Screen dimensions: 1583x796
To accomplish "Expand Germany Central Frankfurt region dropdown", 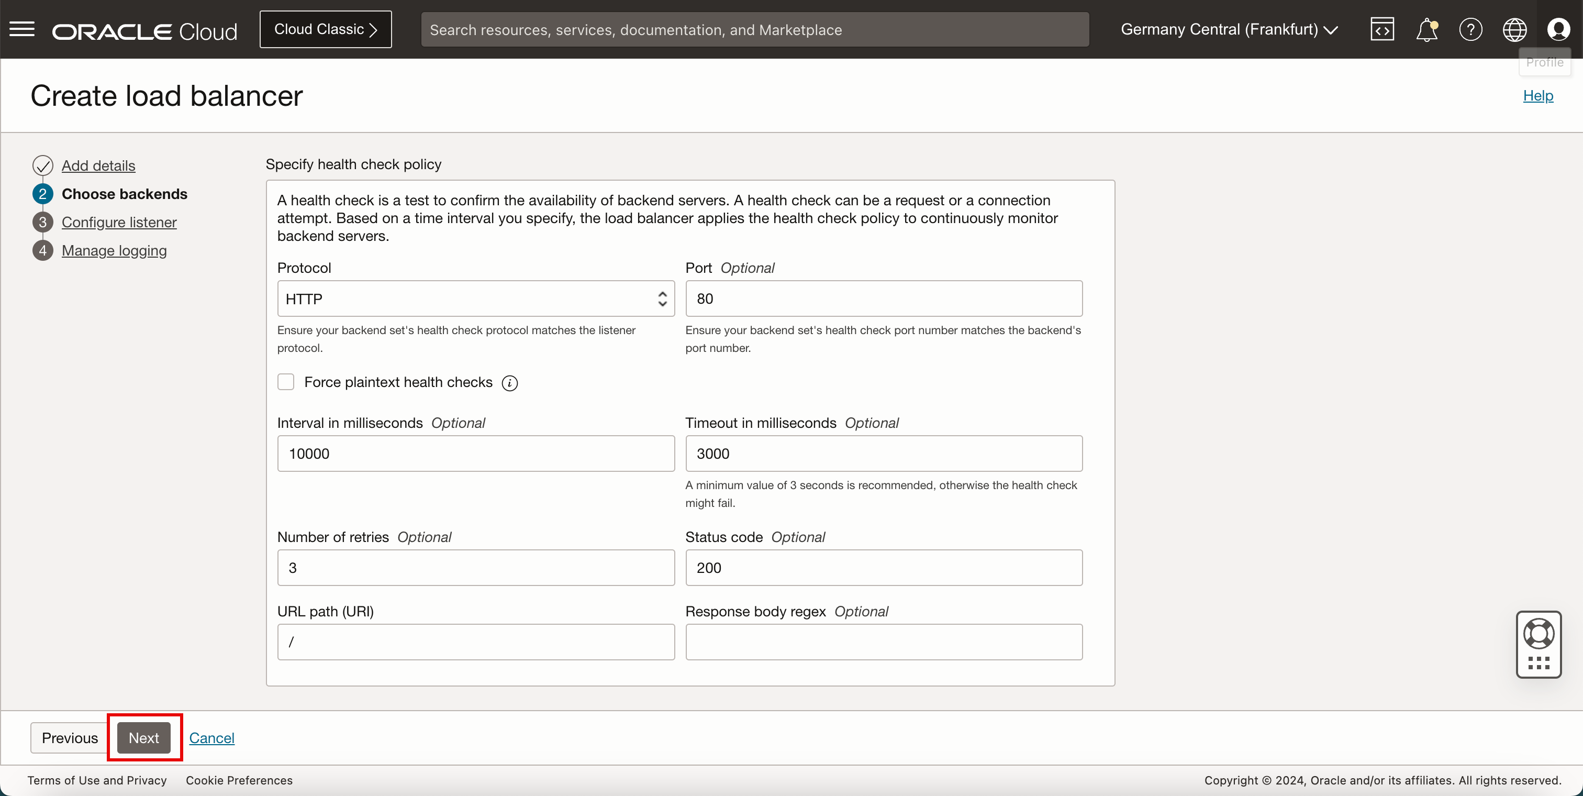I will pyautogui.click(x=1229, y=28).
